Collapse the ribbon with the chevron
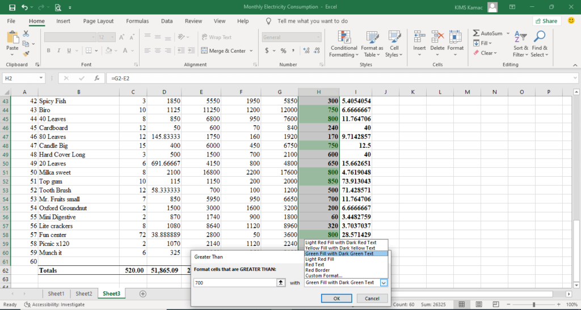 pyautogui.click(x=575, y=65)
